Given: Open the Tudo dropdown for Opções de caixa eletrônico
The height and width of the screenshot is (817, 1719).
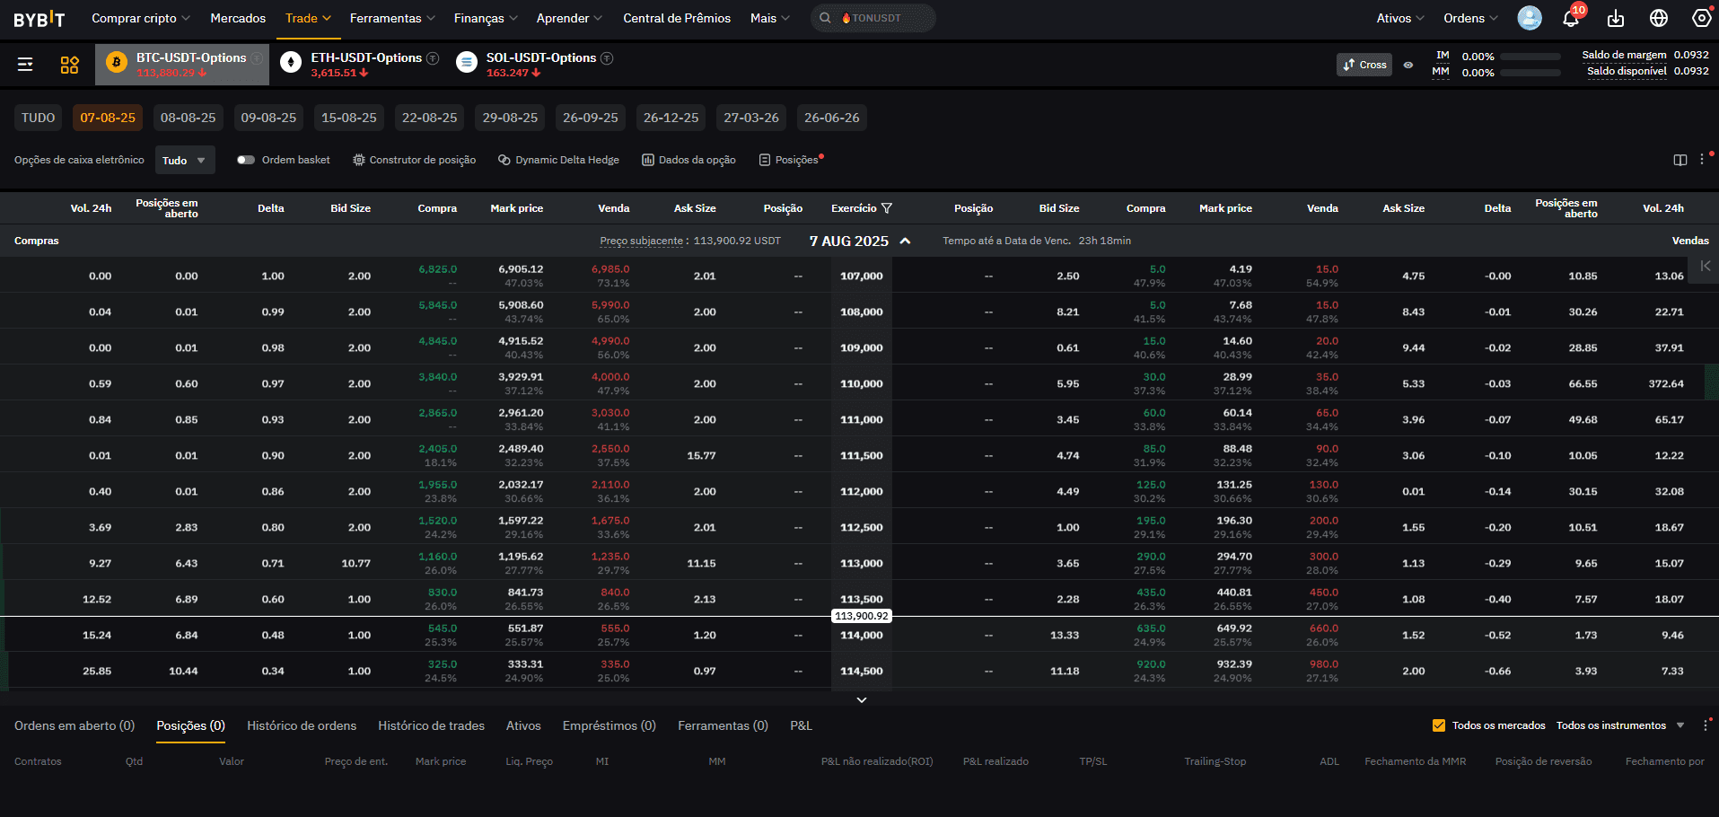Looking at the screenshot, I should (185, 160).
